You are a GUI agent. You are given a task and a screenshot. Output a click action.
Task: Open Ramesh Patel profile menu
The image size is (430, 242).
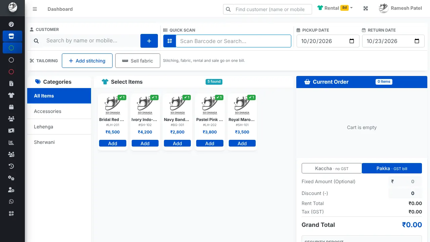[x=400, y=8]
